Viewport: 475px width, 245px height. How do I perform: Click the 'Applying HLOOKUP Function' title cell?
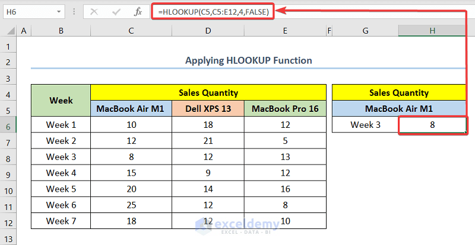click(248, 61)
